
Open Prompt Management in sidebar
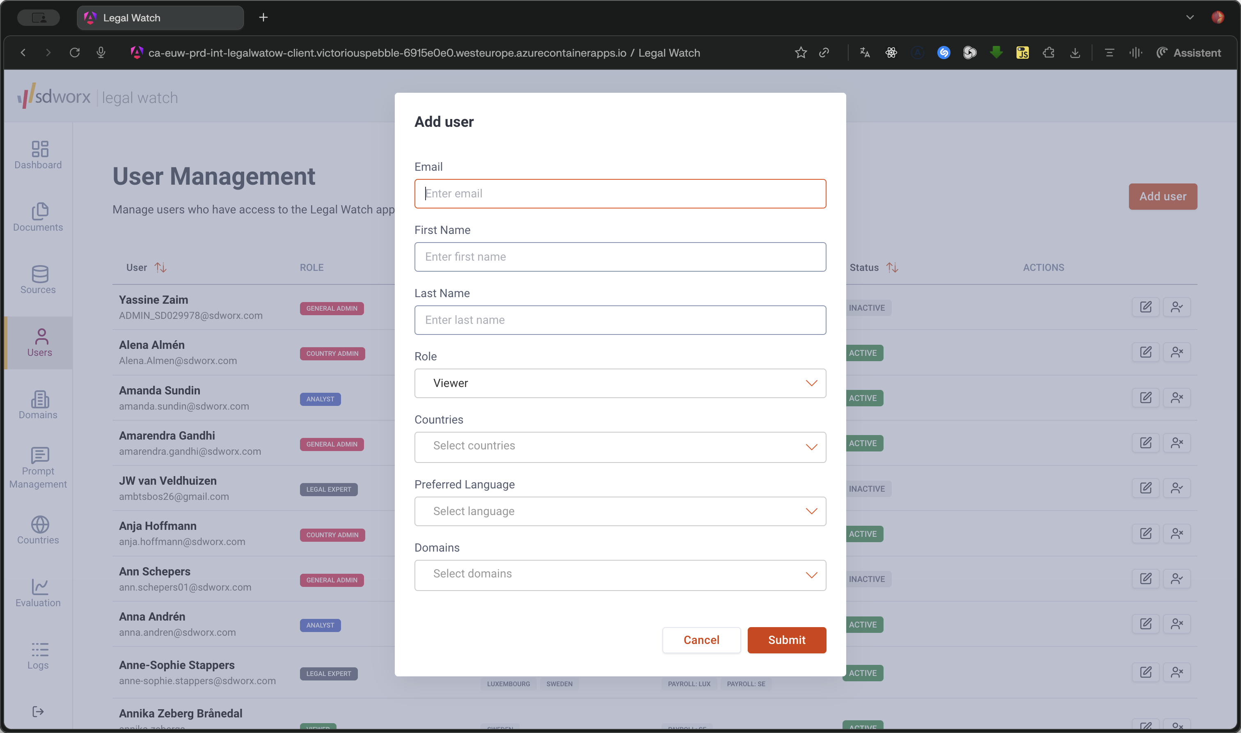tap(38, 468)
